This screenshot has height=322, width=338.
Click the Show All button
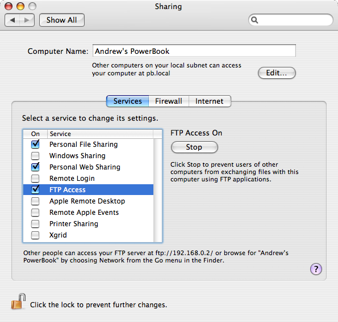click(62, 20)
